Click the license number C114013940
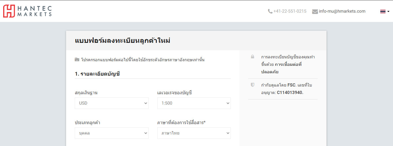The height and width of the screenshot is (146, 393). [x=290, y=93]
